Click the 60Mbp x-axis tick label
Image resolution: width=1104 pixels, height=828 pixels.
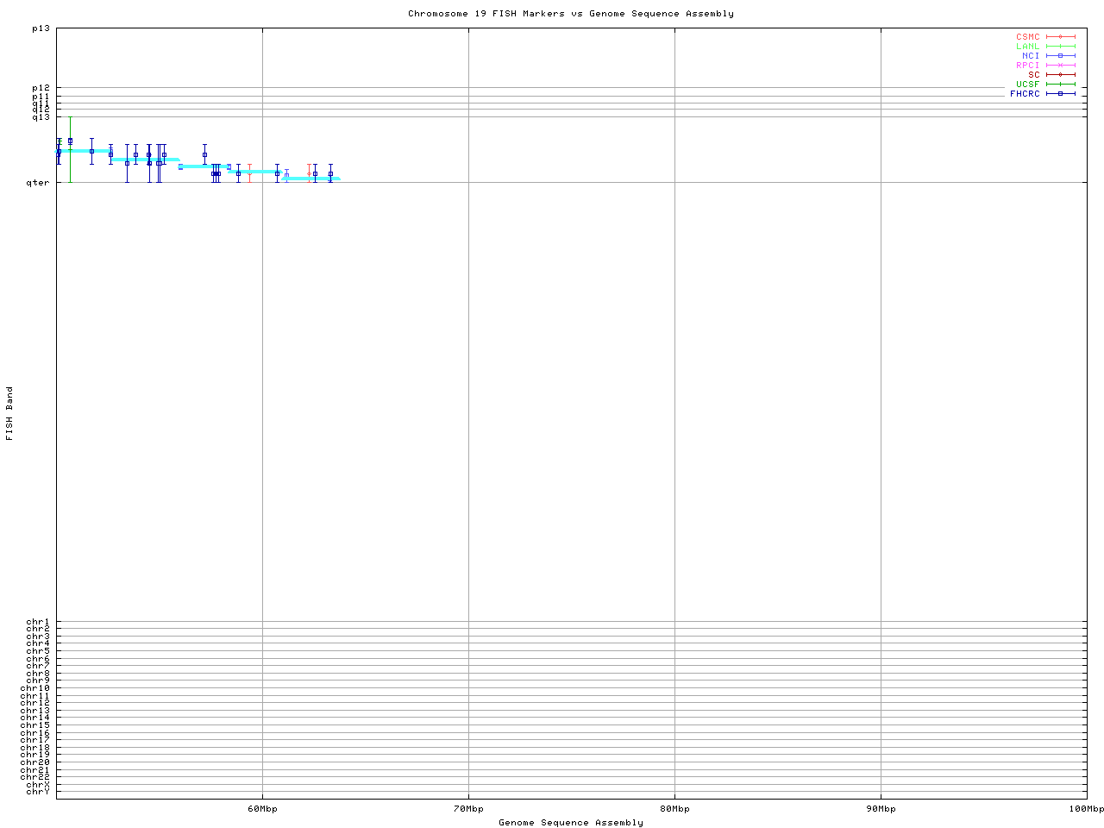tap(262, 809)
